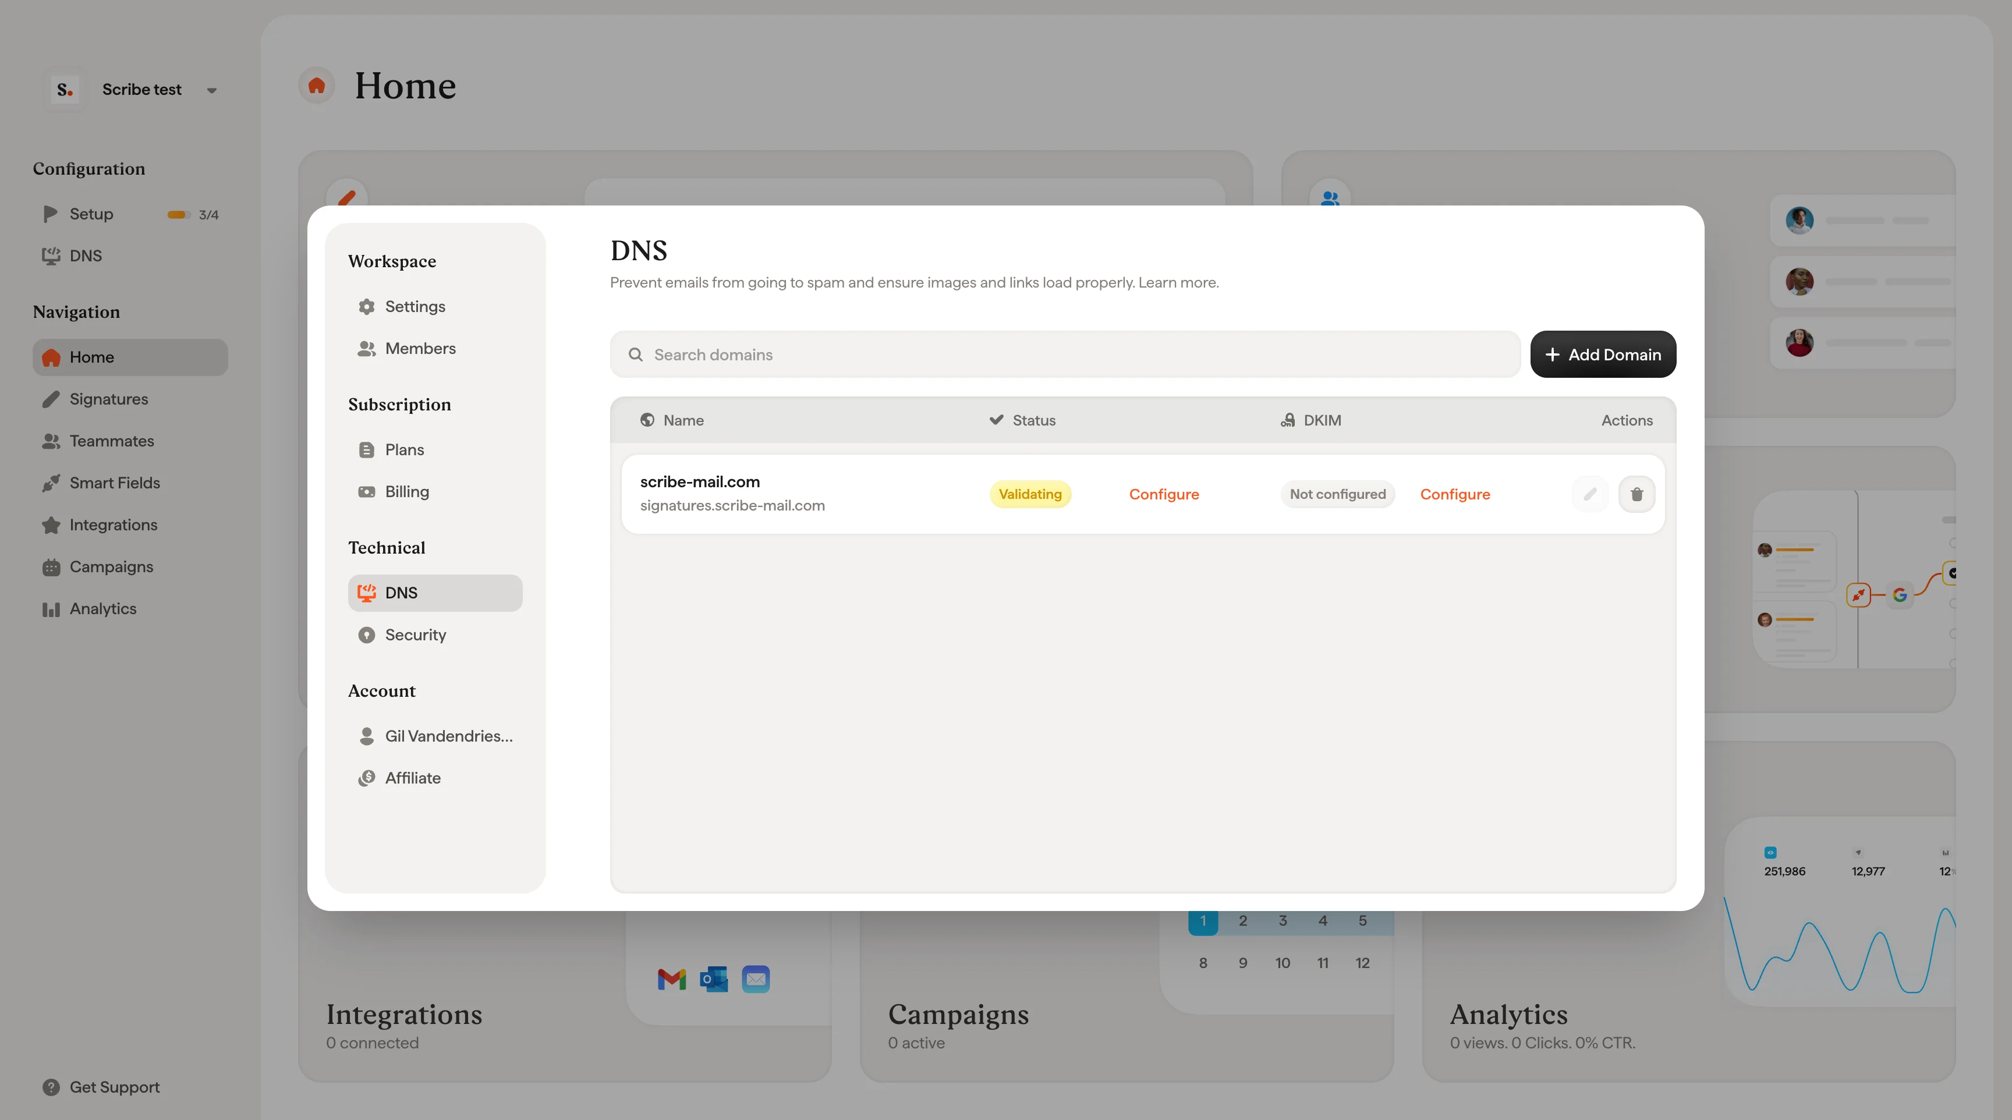Click the Outlook icon in Integrations card
Image resolution: width=2012 pixels, height=1120 pixels.
pyautogui.click(x=713, y=979)
